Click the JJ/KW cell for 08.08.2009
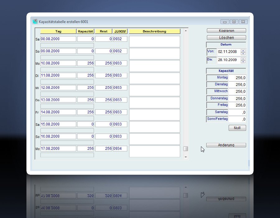Viewport: 280px width, 218px height. pyautogui.click(x=120, y=39)
